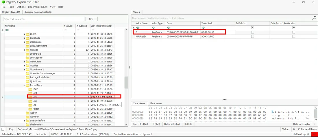Image resolution: width=318 pixels, height=137 pixels.
Task: Click the key tree vertical scrollbar thumb
Action: [126, 83]
